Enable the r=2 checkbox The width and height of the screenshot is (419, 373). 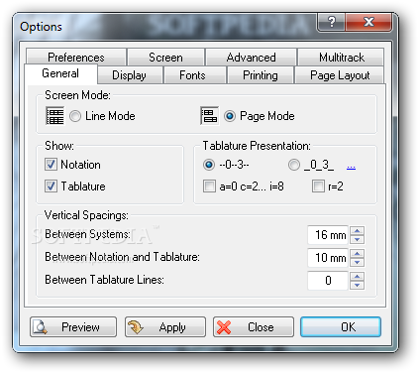(318, 186)
